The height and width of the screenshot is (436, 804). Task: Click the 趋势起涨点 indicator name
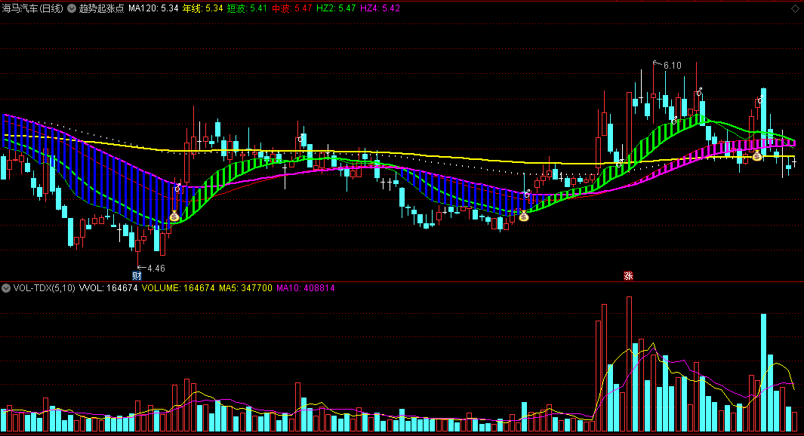101,8
